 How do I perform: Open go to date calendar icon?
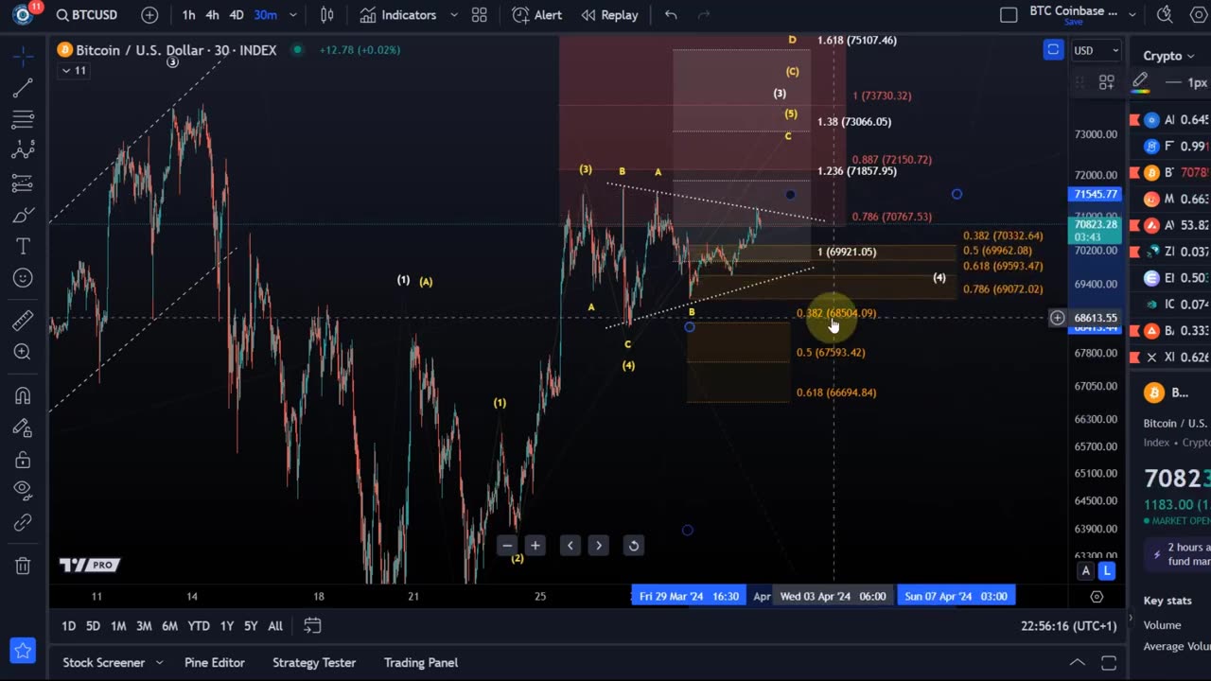[x=312, y=625]
